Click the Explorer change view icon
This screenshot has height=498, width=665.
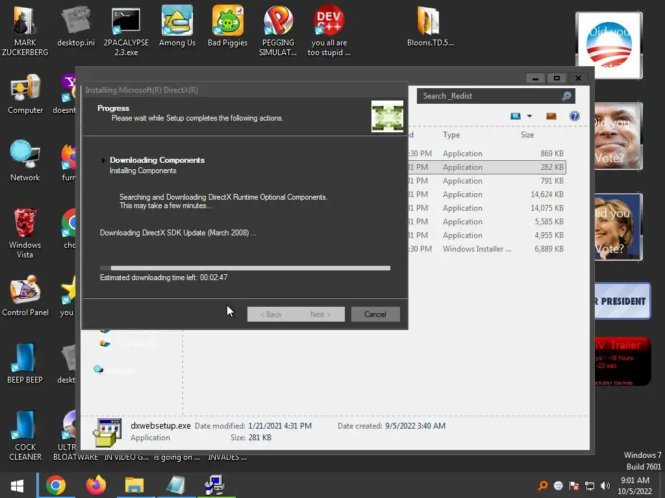coord(515,116)
